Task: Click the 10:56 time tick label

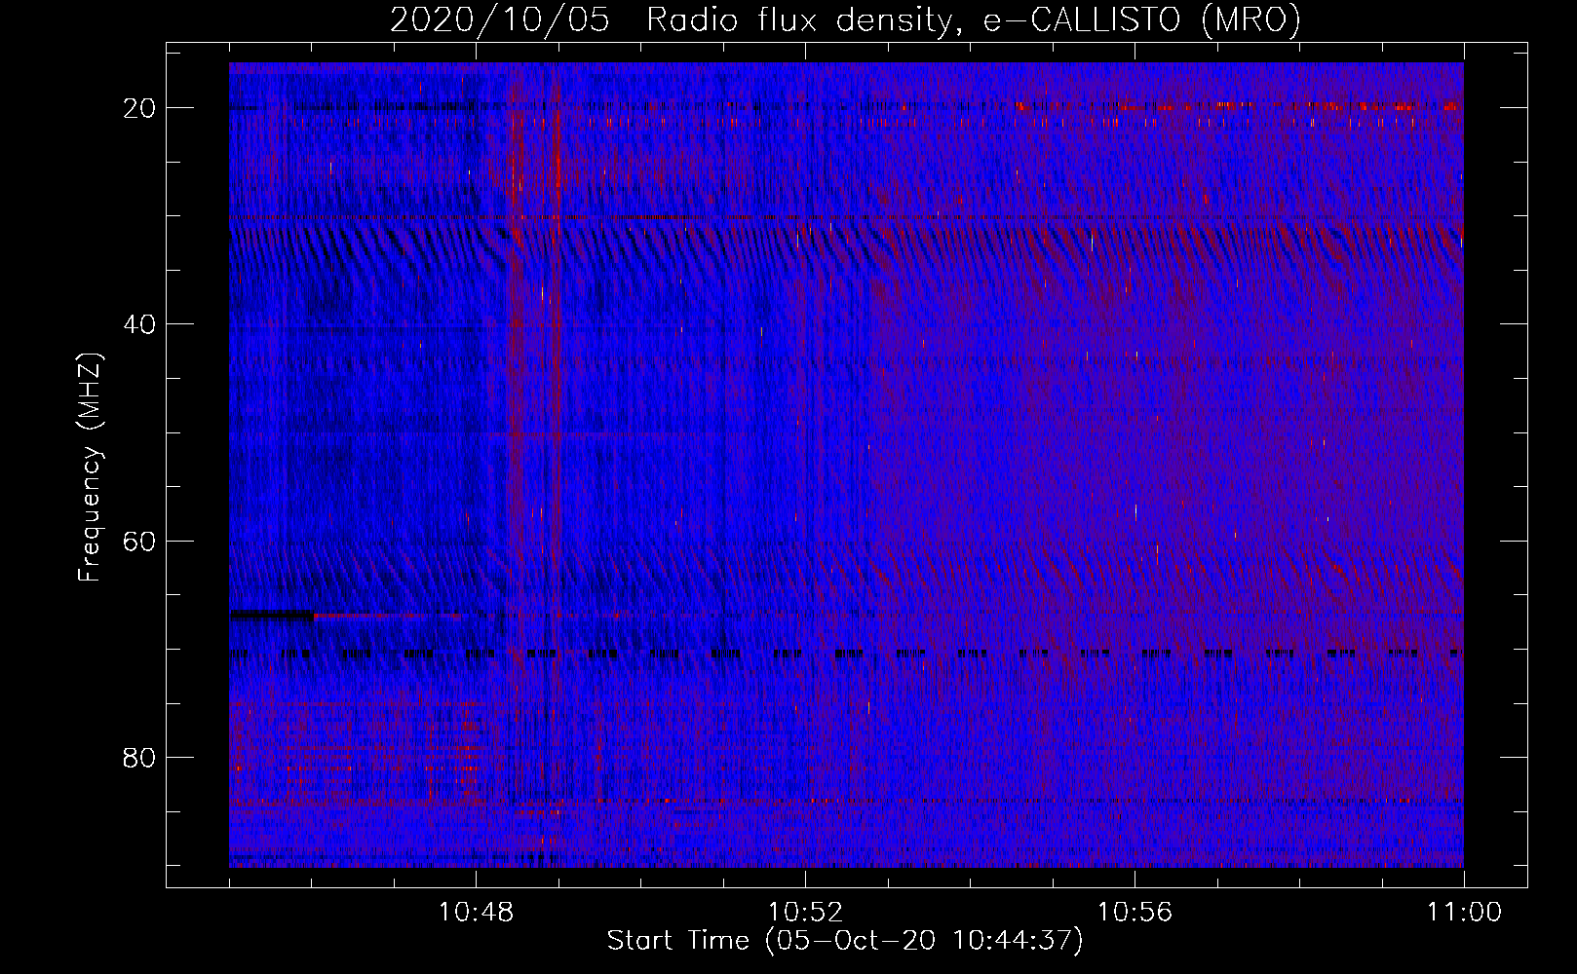Action: tap(1135, 913)
